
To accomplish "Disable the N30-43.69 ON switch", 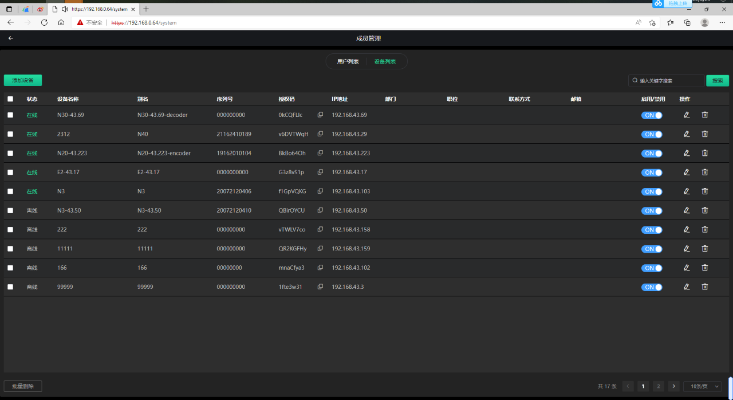I will click(652, 115).
